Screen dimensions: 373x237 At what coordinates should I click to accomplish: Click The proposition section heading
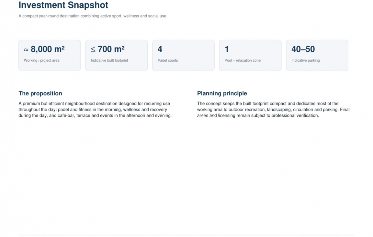click(x=40, y=93)
